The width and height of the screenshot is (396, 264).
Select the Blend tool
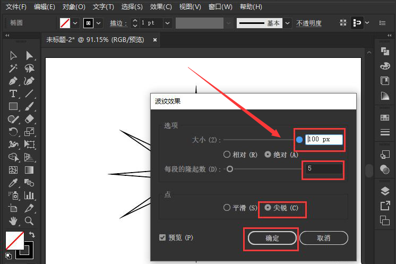point(29,183)
